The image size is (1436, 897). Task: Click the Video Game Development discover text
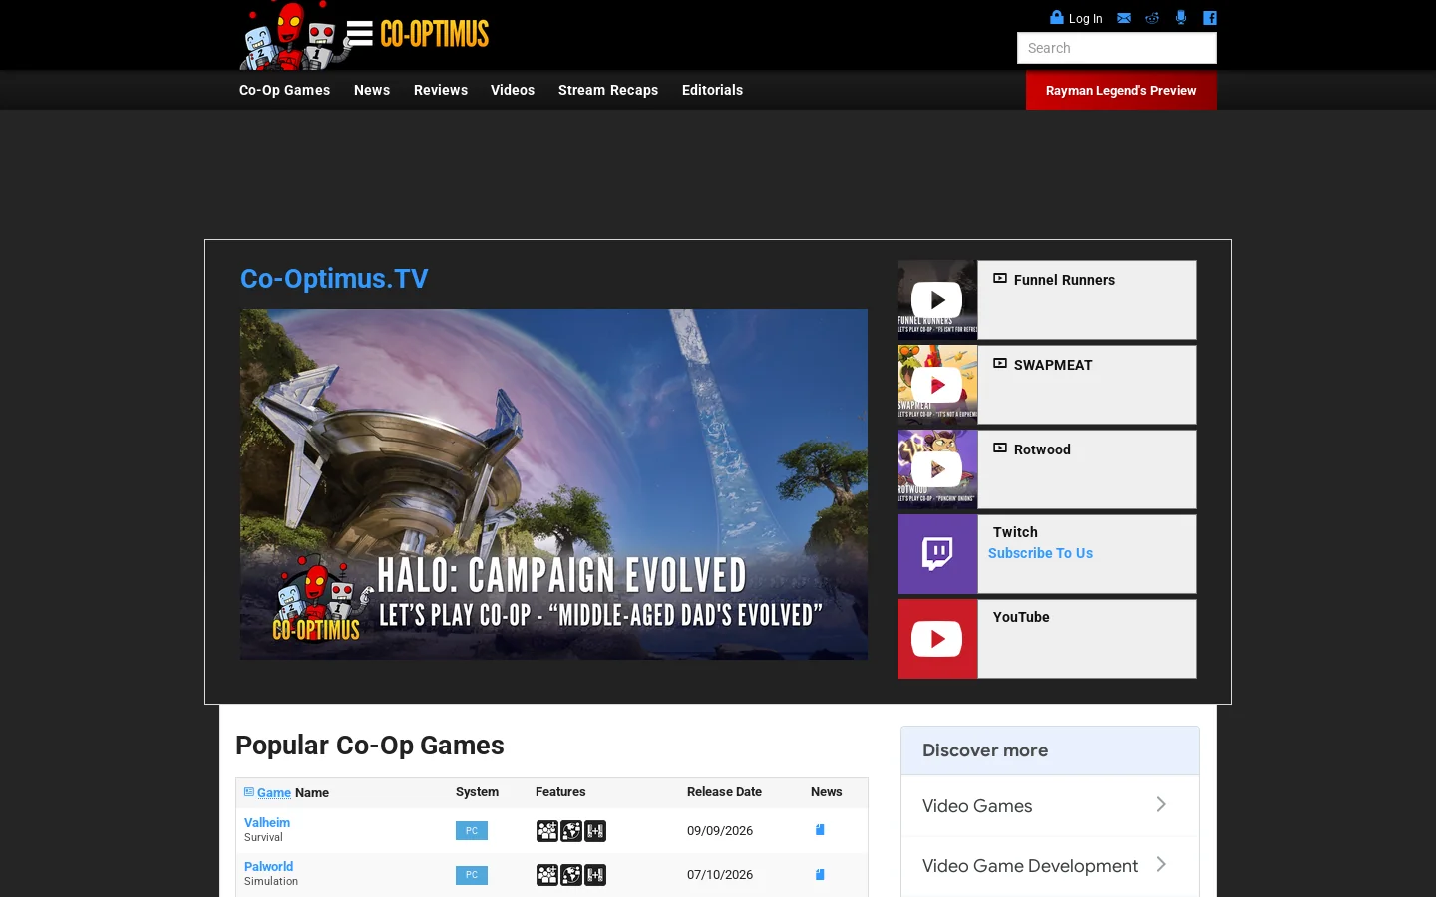point(1030,866)
